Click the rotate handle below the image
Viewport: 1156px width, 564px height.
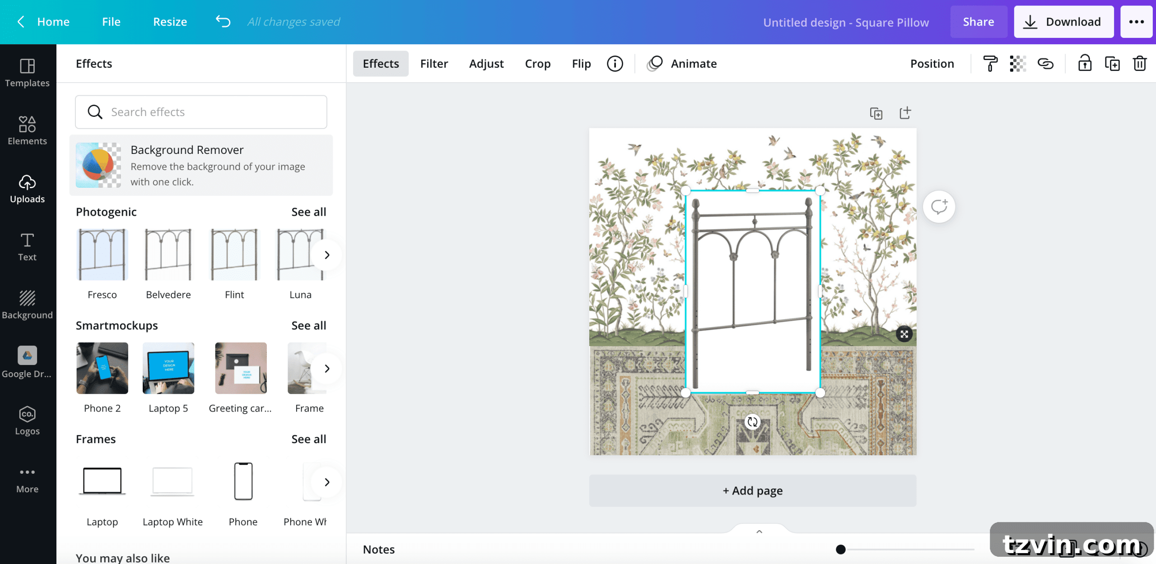[752, 422]
